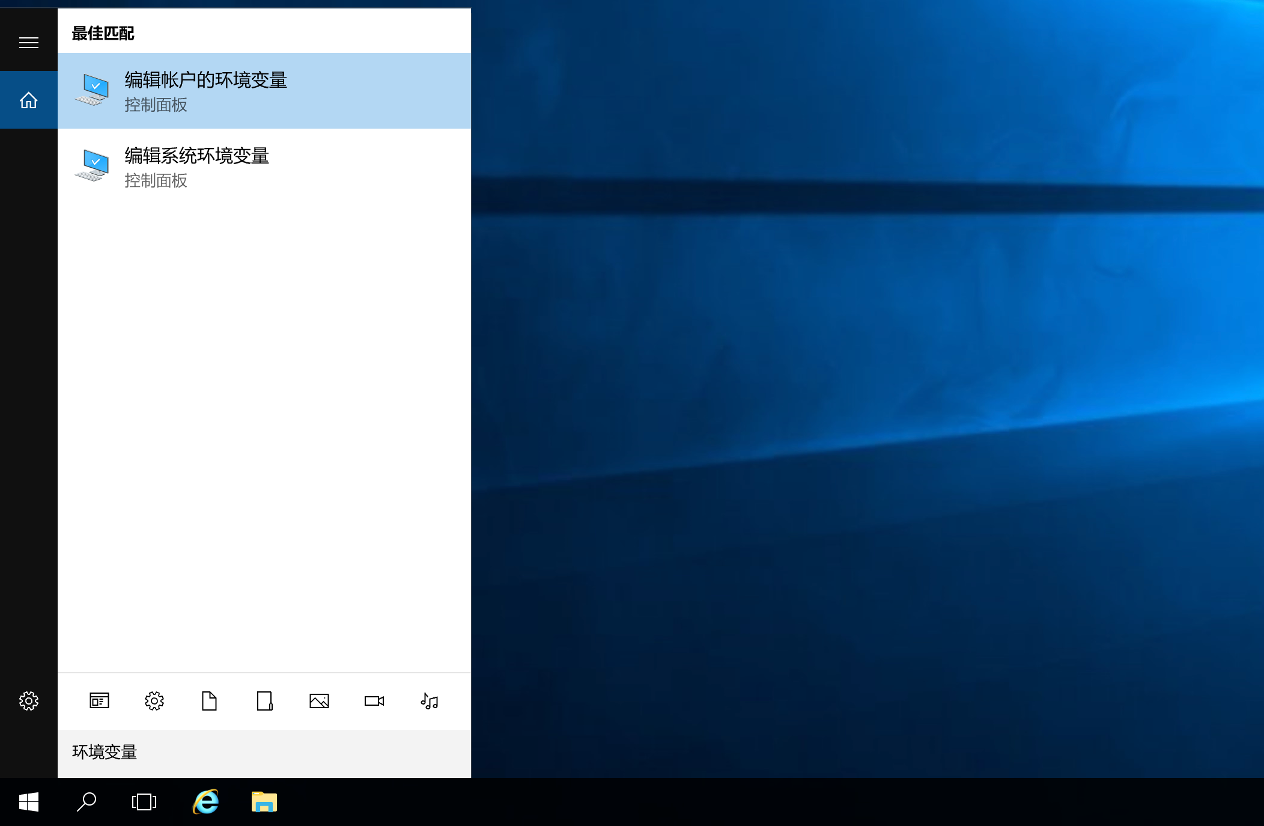The width and height of the screenshot is (1264, 826).
Task: Filter search results to news
Action: (99, 701)
